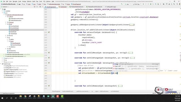This screenshot has width=181, height=102.
Task: Open the Refactor menu
Action: click(x=29, y=1)
